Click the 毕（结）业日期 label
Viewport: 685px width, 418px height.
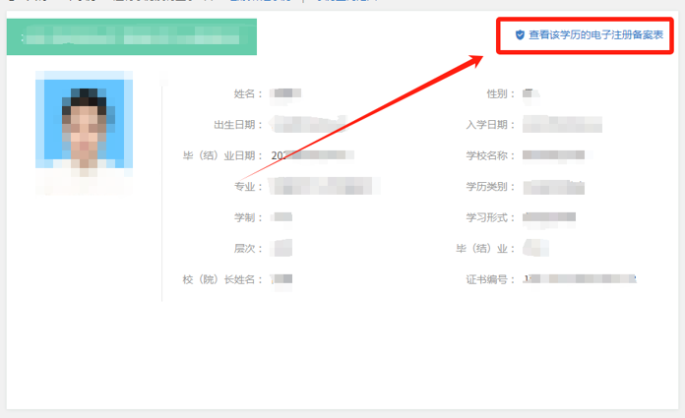pyautogui.click(x=223, y=155)
